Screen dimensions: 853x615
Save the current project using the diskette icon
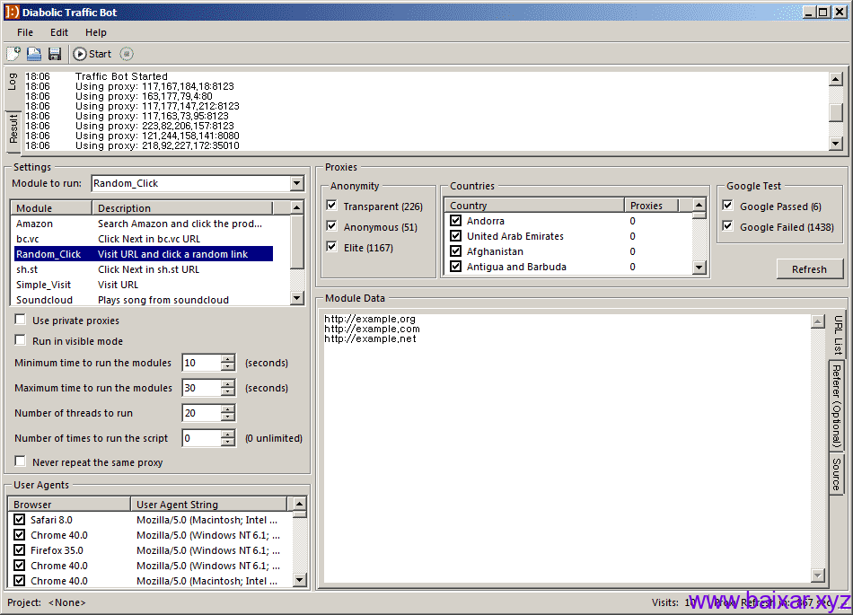[54, 53]
